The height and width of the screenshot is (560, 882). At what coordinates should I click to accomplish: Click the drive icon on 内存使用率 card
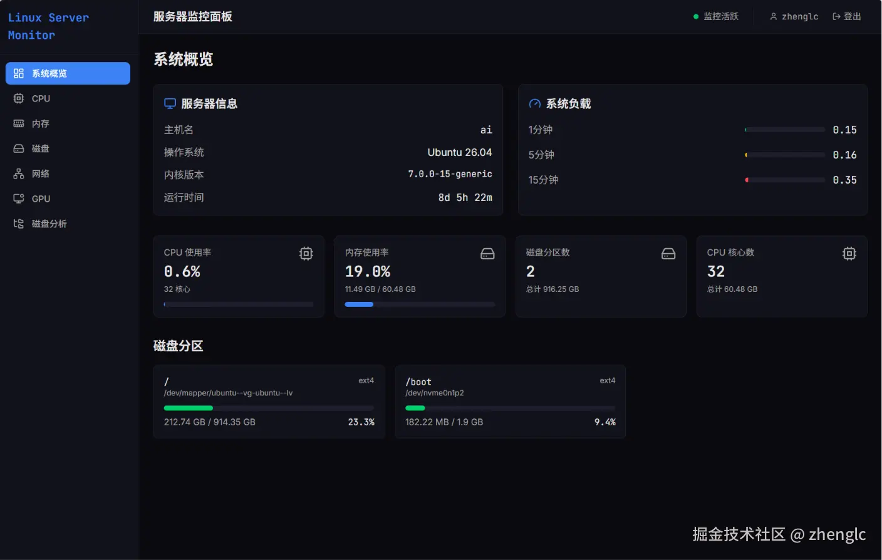click(487, 253)
